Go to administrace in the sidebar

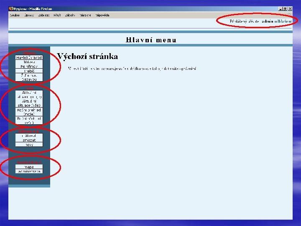click(x=29, y=171)
